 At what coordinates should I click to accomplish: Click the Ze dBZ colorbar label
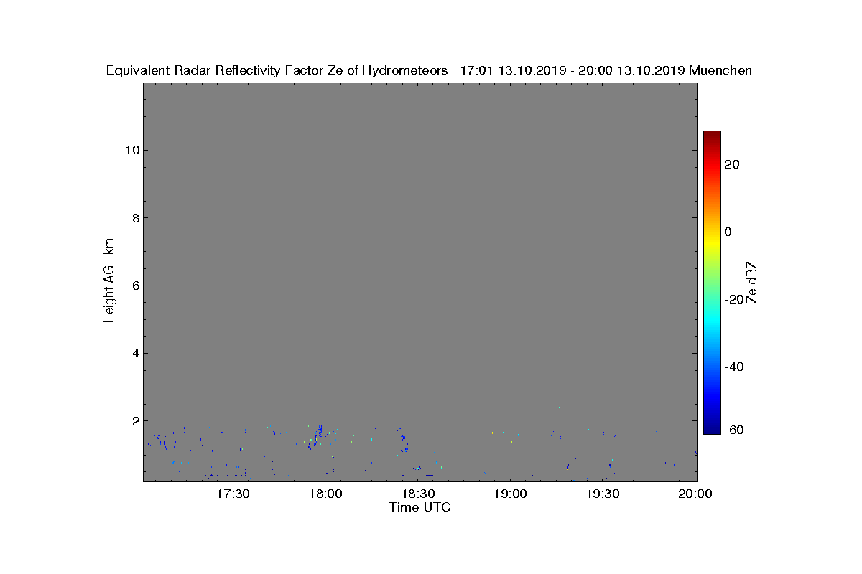[x=752, y=283]
